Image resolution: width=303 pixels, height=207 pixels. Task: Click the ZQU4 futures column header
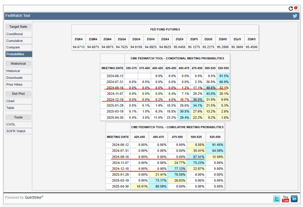tap(136, 39)
